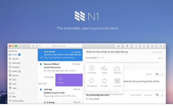This screenshot has width=173, height=108.
Task: Reply to the message sent 5:56 PM
Action: pyautogui.click(x=157, y=95)
